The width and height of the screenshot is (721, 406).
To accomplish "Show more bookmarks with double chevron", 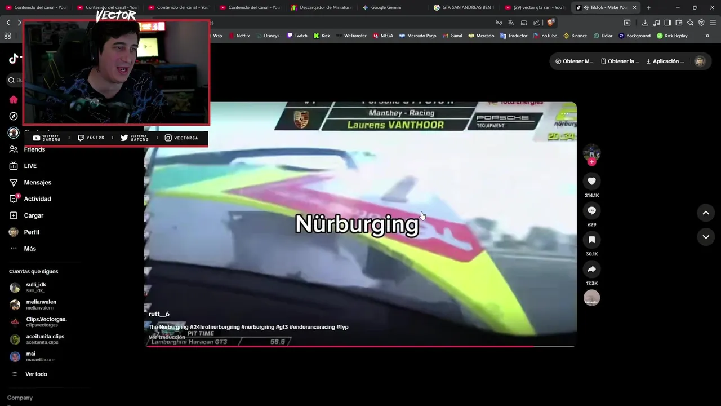I will pyautogui.click(x=707, y=36).
